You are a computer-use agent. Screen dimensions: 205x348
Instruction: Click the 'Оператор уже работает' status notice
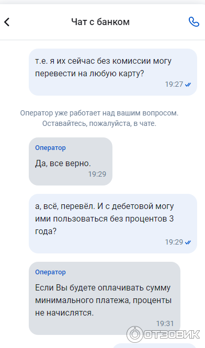pyautogui.click(x=99, y=118)
